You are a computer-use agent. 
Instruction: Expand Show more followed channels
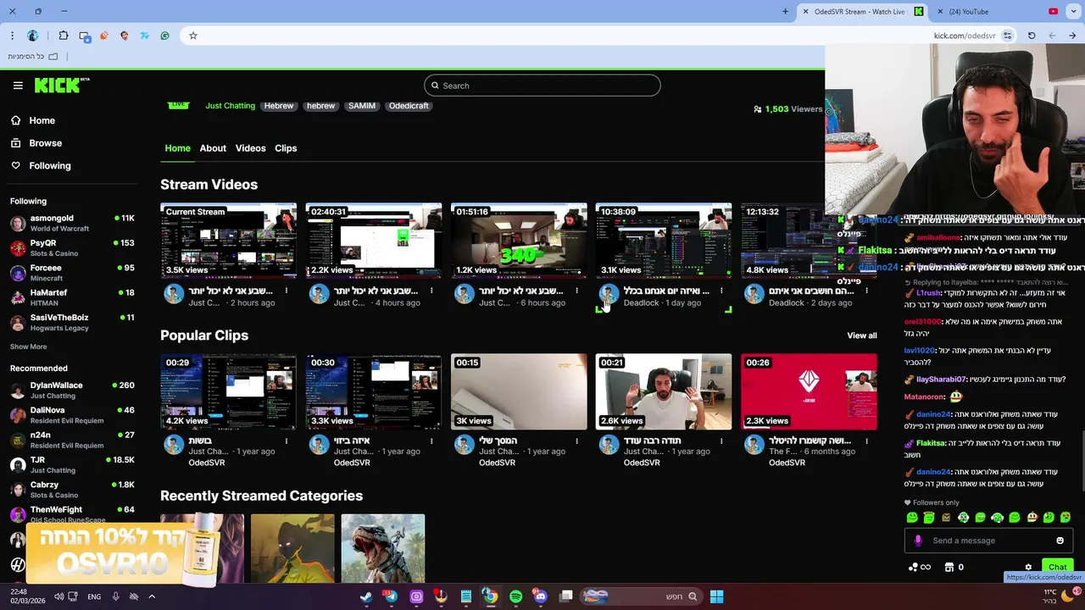point(28,347)
